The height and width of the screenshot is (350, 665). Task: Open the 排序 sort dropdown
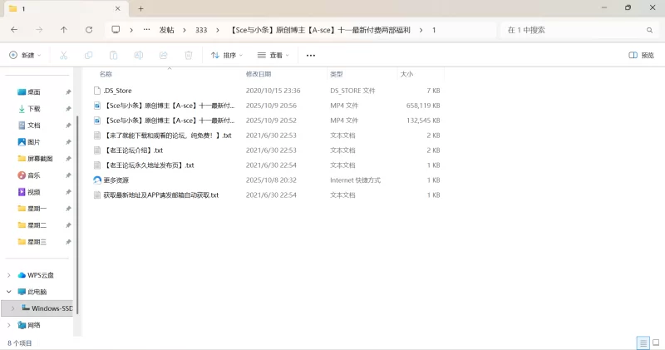pyautogui.click(x=226, y=55)
